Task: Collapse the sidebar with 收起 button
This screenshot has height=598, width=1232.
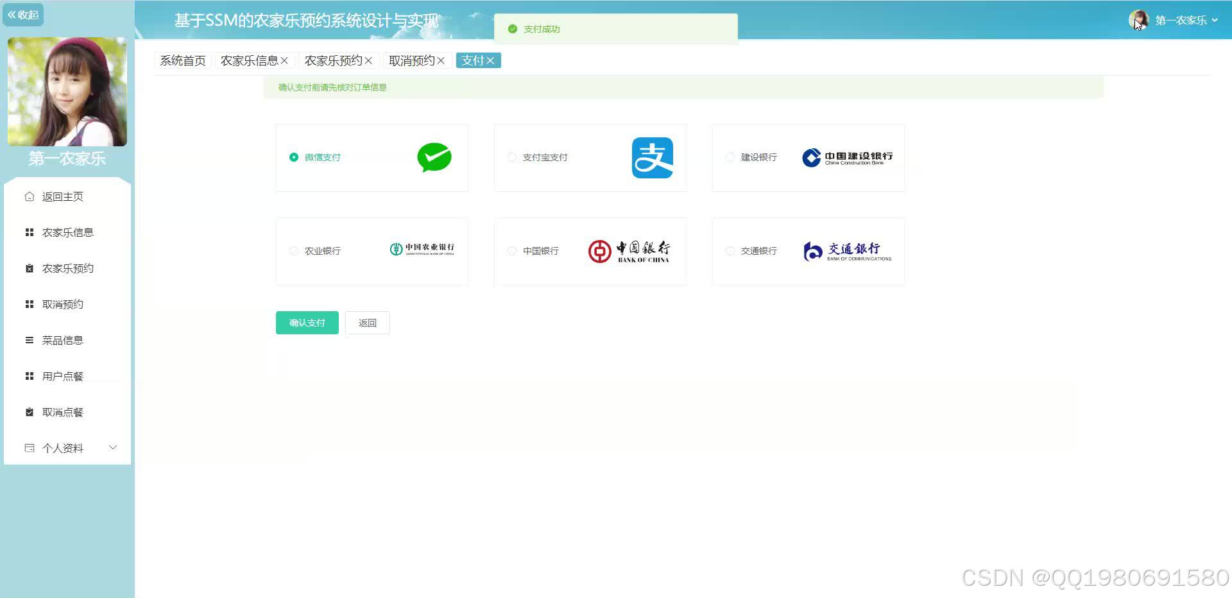Action: [23, 14]
